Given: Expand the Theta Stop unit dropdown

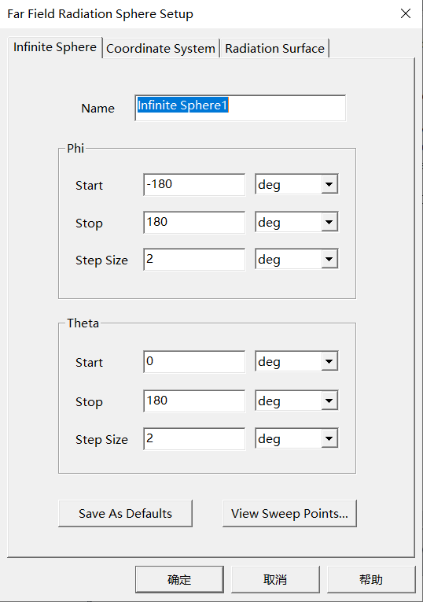Looking at the screenshot, I should coord(296,401).
